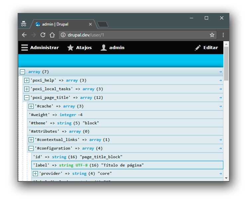Open the browser home page icon
Screen dimensions: 246x199
pos(52,35)
